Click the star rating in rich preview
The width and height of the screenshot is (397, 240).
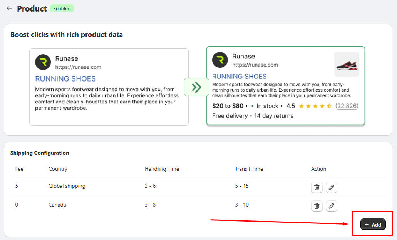coord(315,106)
